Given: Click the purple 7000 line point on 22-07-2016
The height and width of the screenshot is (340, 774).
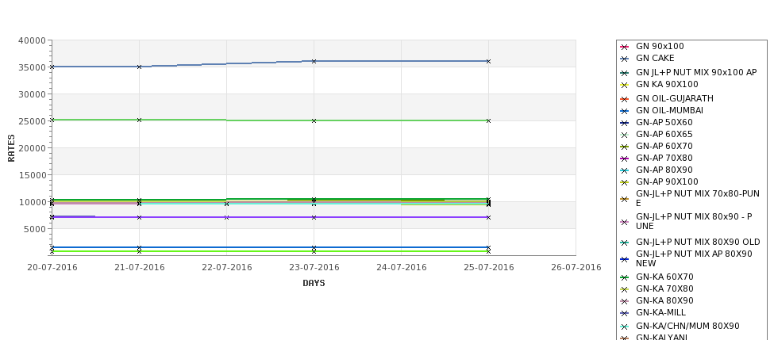Looking at the screenshot, I should tap(226, 217).
